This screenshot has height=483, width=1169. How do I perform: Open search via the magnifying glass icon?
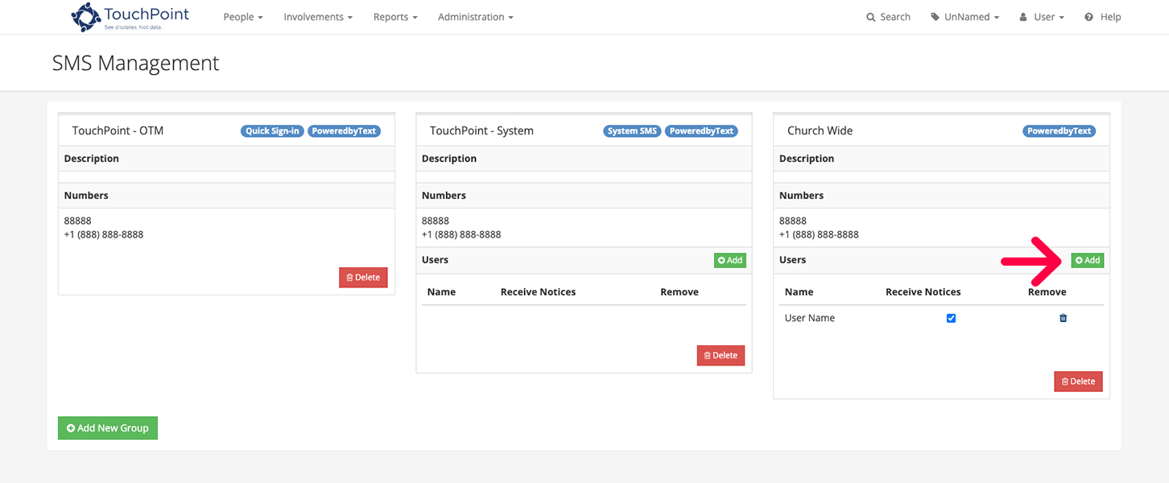click(x=870, y=16)
